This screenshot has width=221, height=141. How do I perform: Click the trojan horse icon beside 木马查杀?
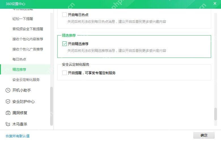(8, 124)
